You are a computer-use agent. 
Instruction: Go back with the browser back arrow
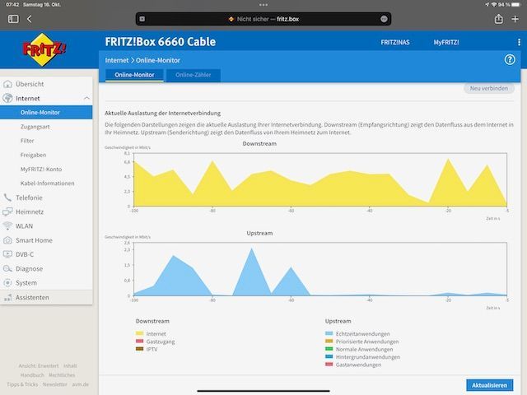[30, 19]
